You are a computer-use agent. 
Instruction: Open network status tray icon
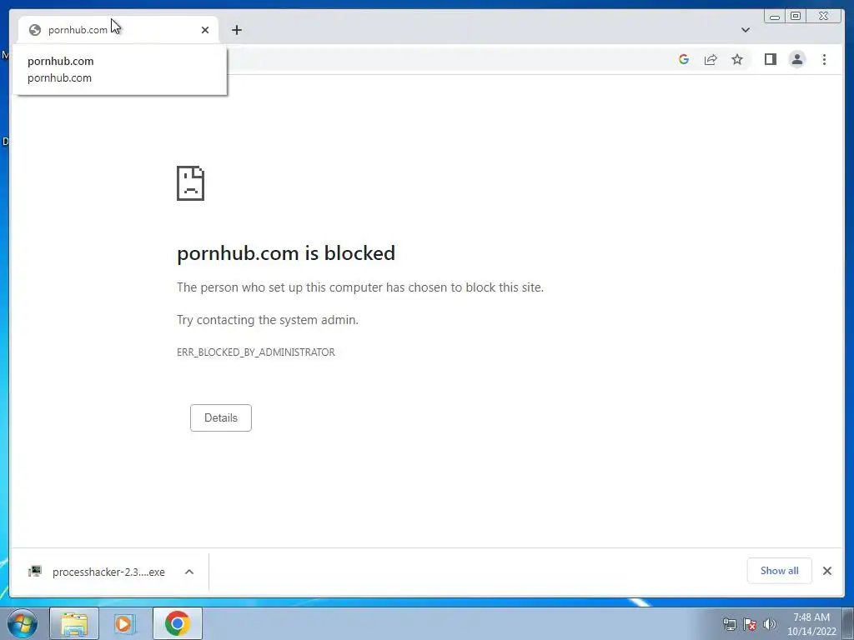(x=729, y=624)
